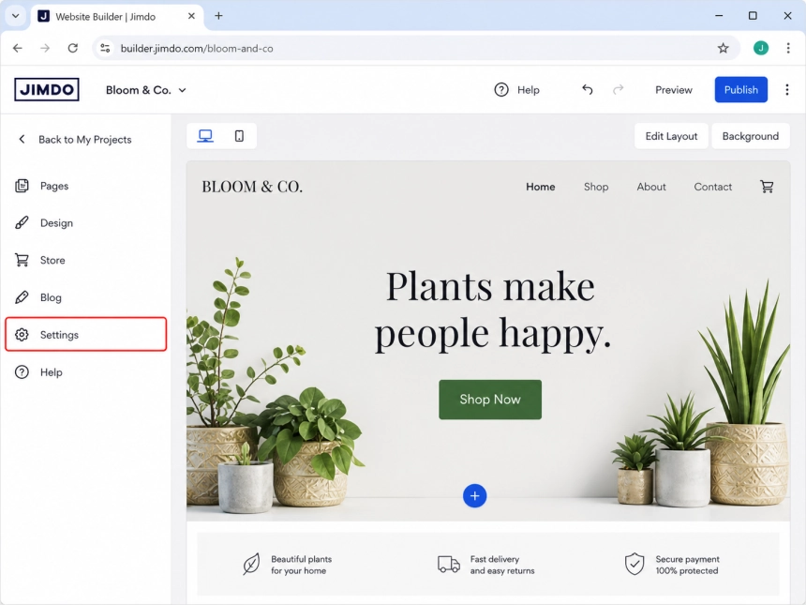
Task: Open the site Preview
Action: tap(673, 90)
